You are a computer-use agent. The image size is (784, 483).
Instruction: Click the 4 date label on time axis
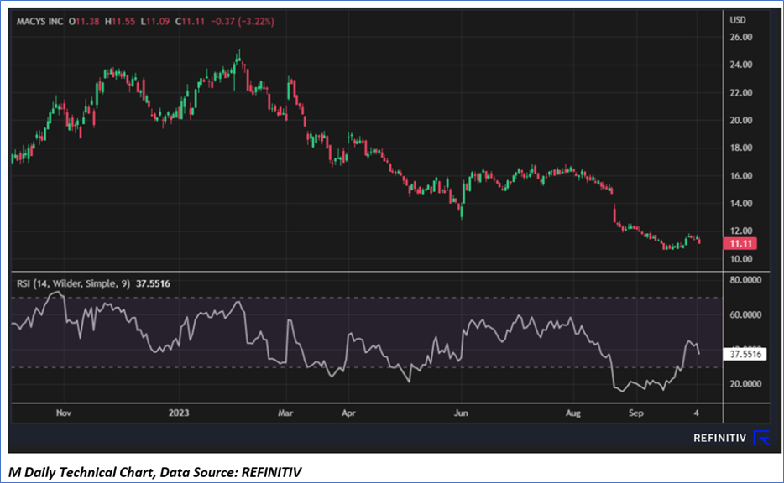click(697, 413)
